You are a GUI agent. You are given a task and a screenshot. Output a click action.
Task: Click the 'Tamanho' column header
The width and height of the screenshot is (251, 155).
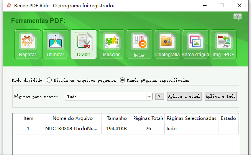tap(117, 118)
